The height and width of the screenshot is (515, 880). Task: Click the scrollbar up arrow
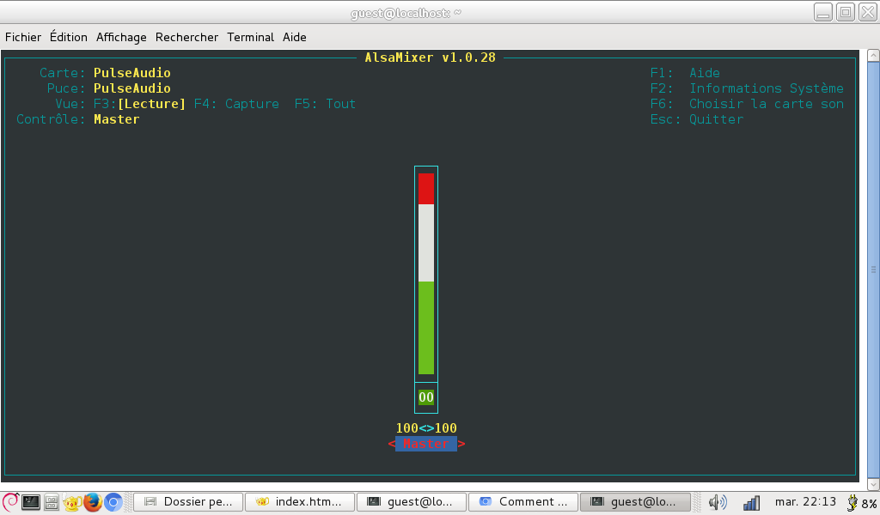pos(873,56)
